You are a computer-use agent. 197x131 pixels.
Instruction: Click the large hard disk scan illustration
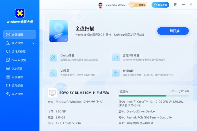click(58, 31)
